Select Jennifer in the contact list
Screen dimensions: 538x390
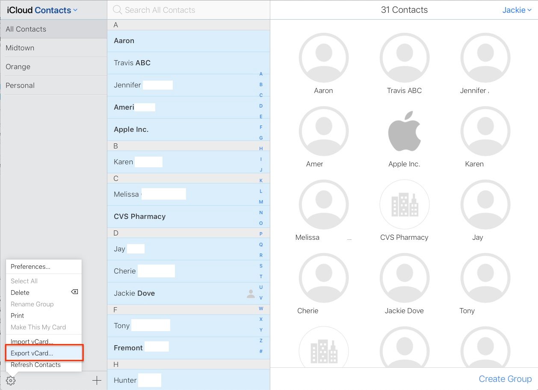(189, 85)
